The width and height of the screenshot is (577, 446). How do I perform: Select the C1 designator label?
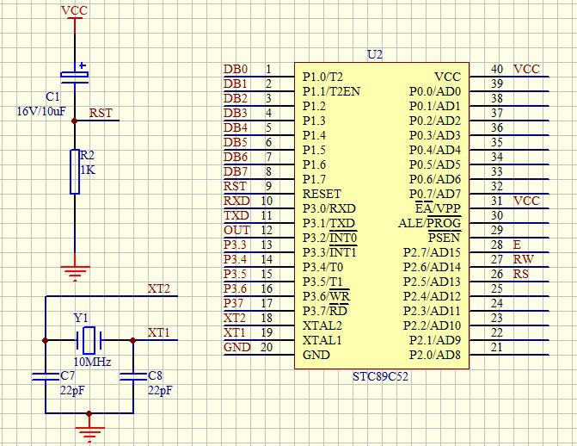tap(52, 96)
